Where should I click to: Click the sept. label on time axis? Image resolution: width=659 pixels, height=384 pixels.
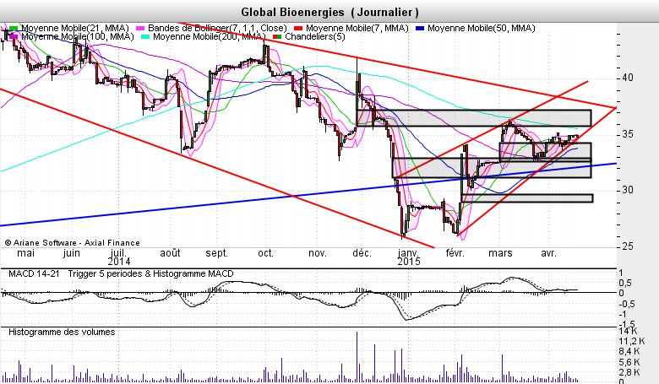[217, 253]
